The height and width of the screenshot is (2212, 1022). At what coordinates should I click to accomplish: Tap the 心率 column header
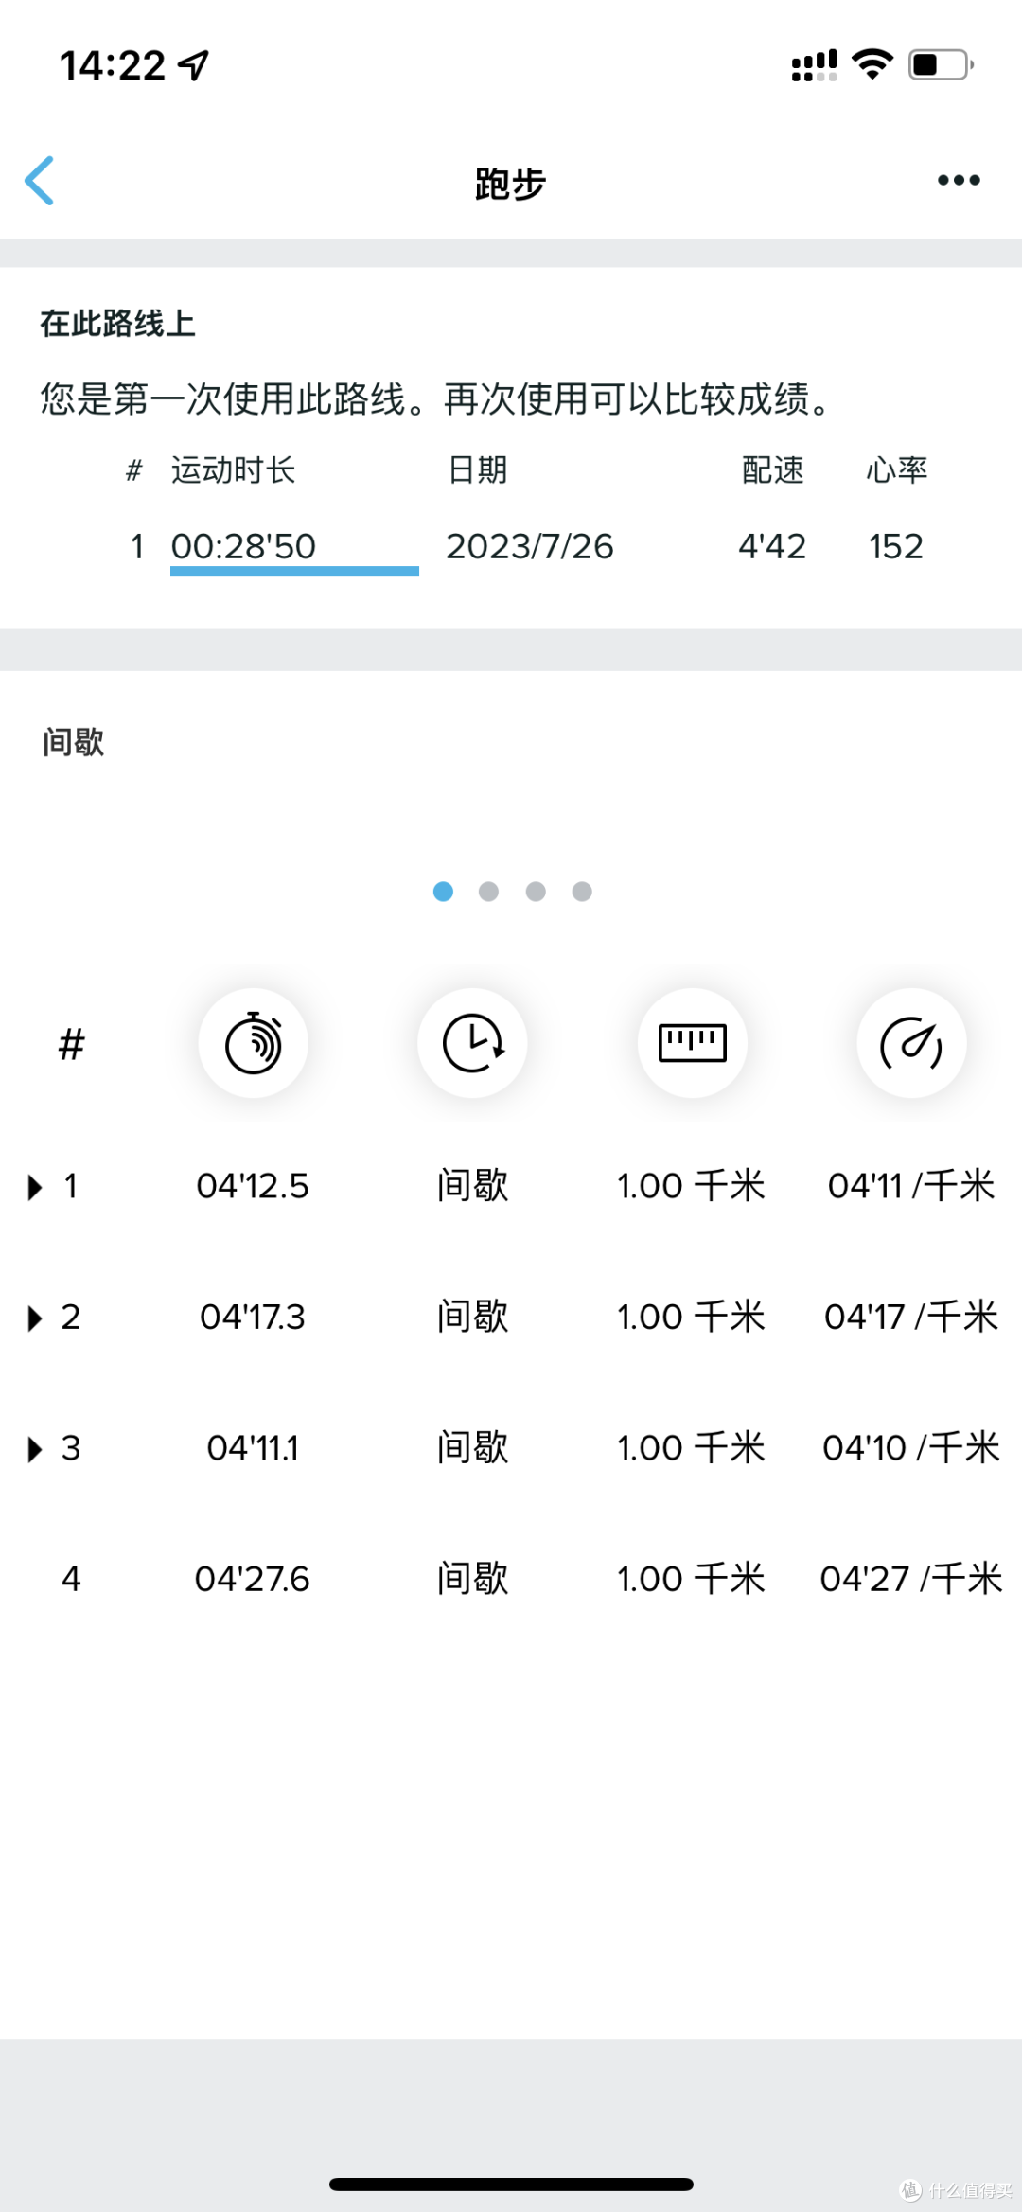pyautogui.click(x=896, y=469)
